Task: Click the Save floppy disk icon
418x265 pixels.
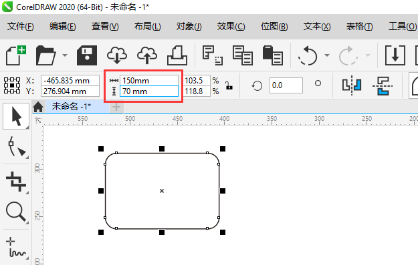Action: (x=87, y=55)
